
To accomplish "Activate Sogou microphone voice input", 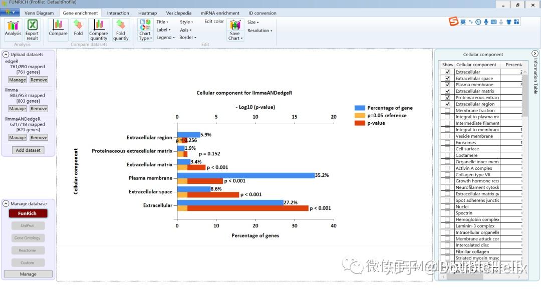I will click(x=486, y=22).
